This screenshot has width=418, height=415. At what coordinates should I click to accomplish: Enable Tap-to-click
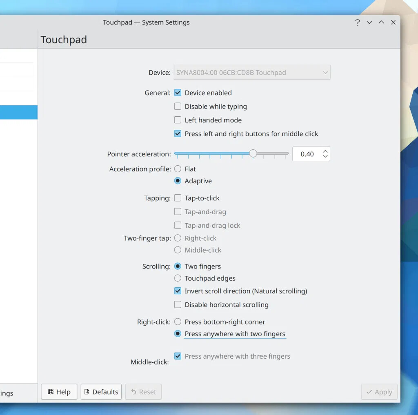click(178, 198)
